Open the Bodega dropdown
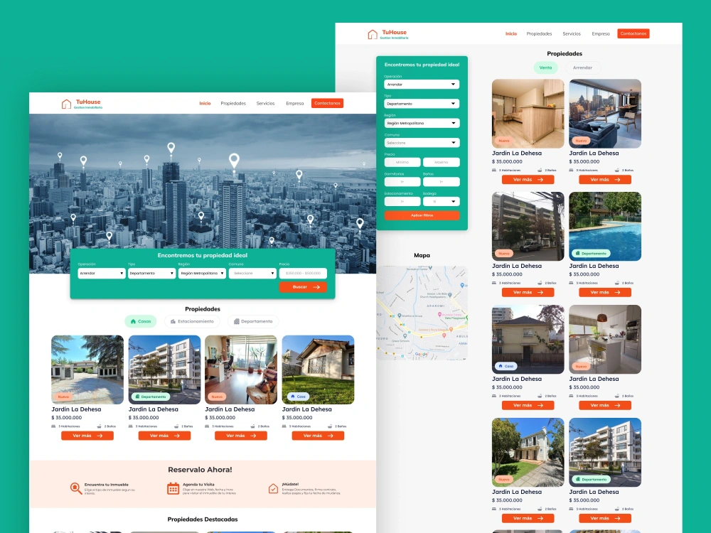Viewport: 711px width, 533px height. point(442,201)
